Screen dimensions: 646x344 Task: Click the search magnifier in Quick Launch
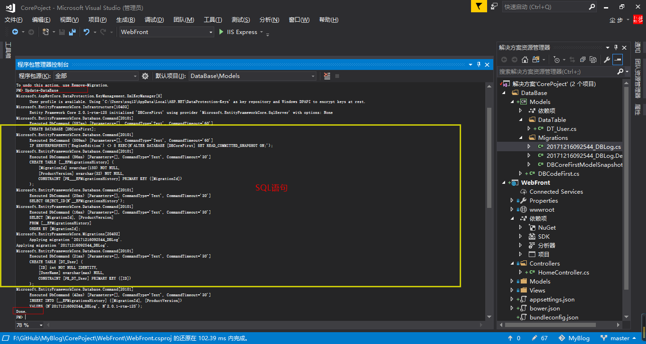pos(592,7)
